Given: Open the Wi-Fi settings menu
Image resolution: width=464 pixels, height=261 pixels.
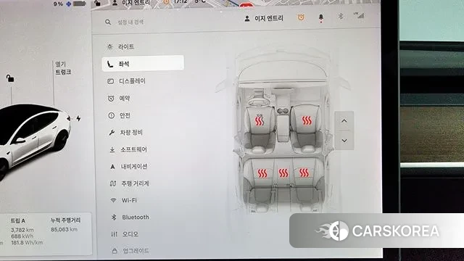Looking at the screenshot, I should (123, 200).
